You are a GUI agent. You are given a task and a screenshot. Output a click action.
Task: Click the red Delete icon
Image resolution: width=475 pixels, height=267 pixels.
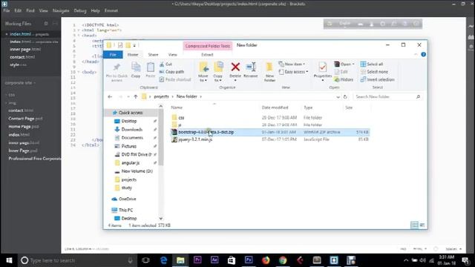pos(235,67)
